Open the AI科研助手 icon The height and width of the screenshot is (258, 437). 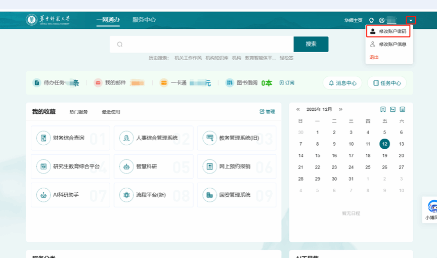(x=44, y=195)
